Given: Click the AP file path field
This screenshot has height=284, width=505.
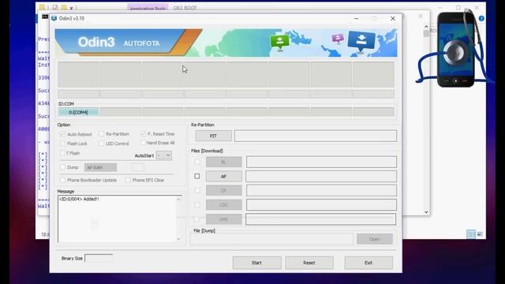Looking at the screenshot, I should [x=321, y=177].
